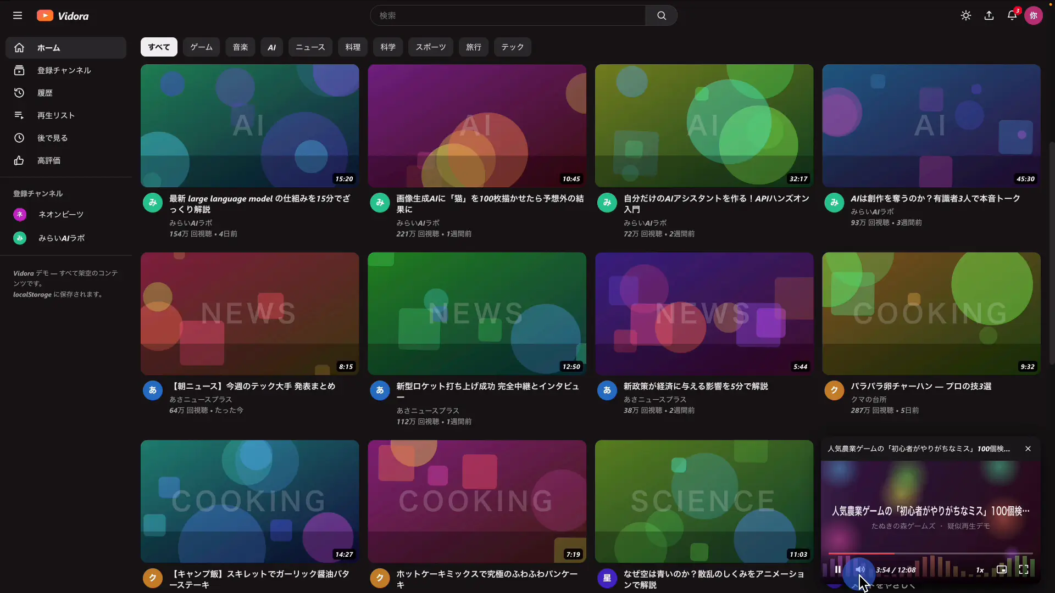
Task: Open ネオンビーツ subscribed channel
Action: point(66,214)
